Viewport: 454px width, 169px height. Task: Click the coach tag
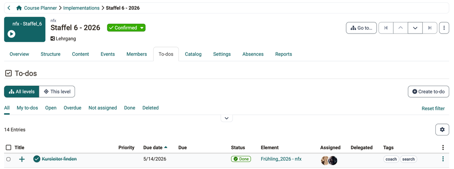click(x=391, y=159)
